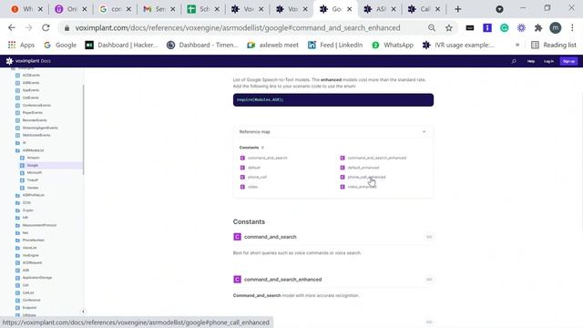This screenshot has height=328, width=583.
Task: Open the Chrome extensions puzzle icon
Action: click(538, 28)
